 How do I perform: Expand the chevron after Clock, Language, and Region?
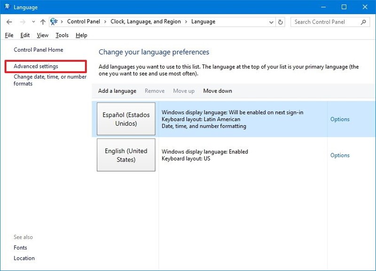tap(186, 22)
